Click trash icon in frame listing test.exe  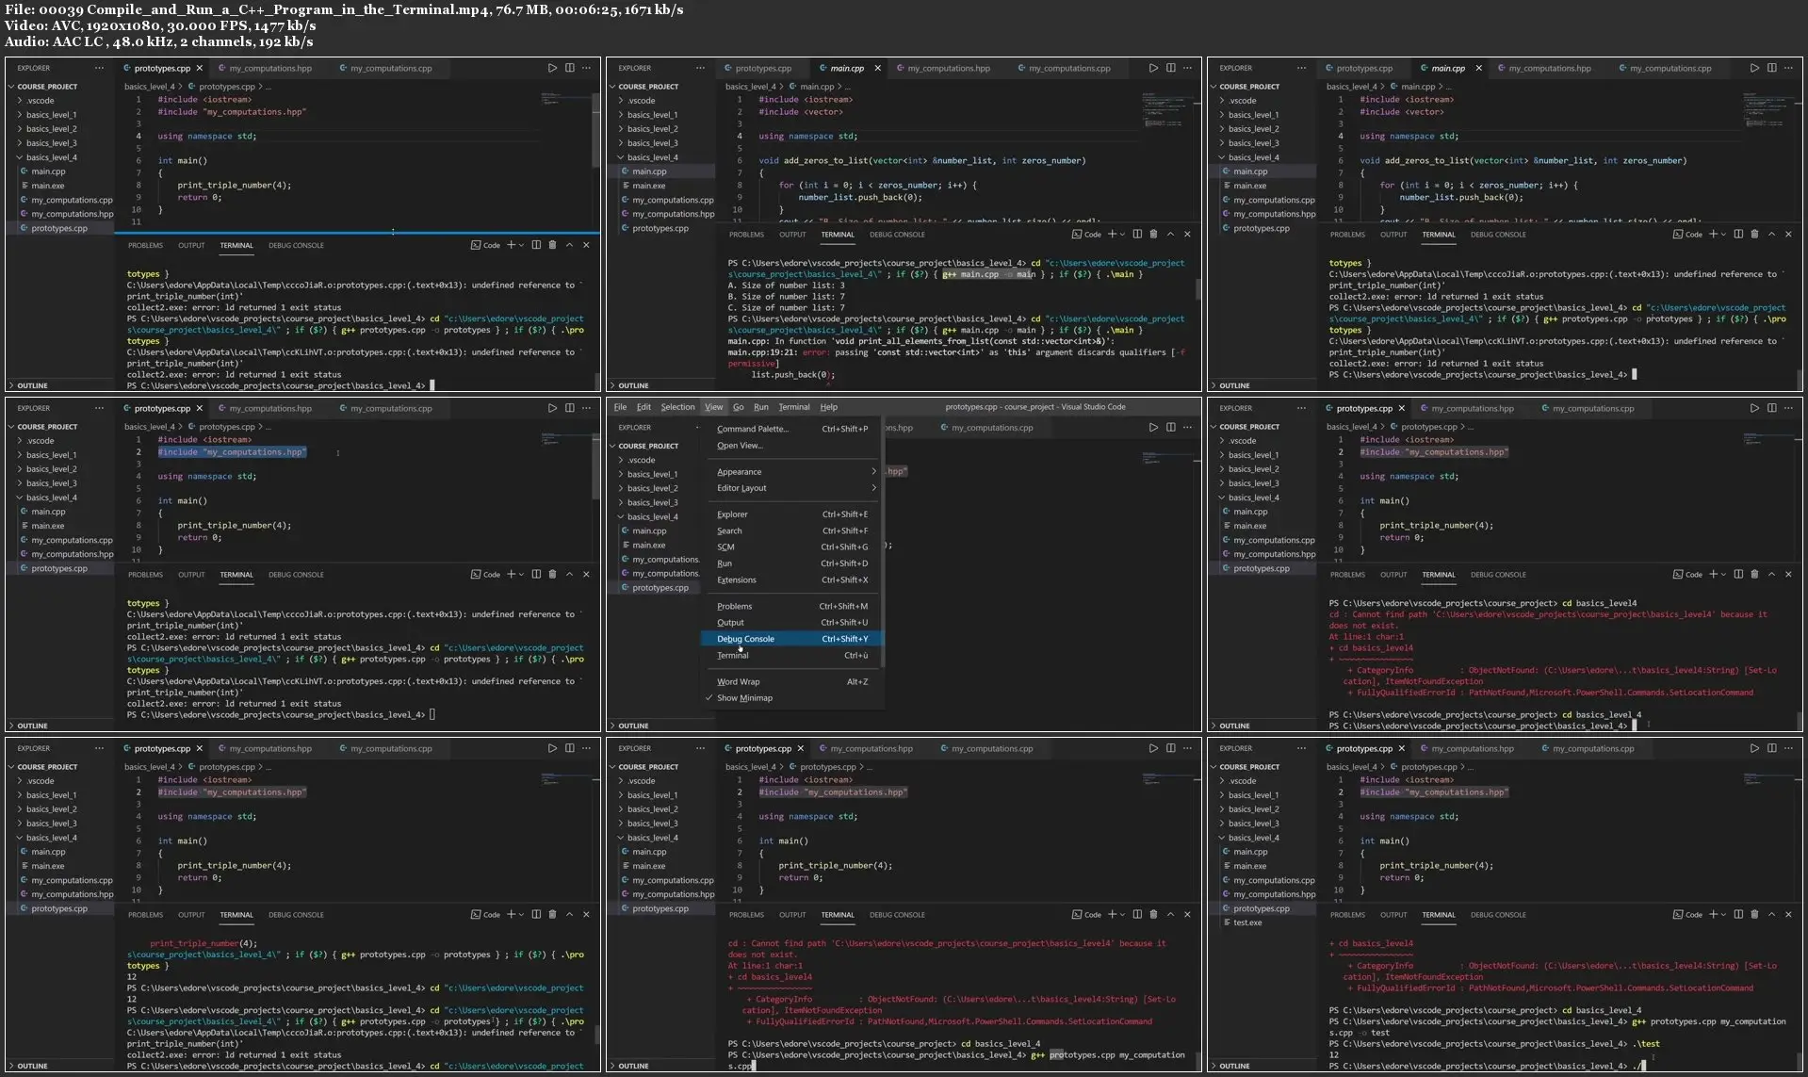click(1754, 914)
